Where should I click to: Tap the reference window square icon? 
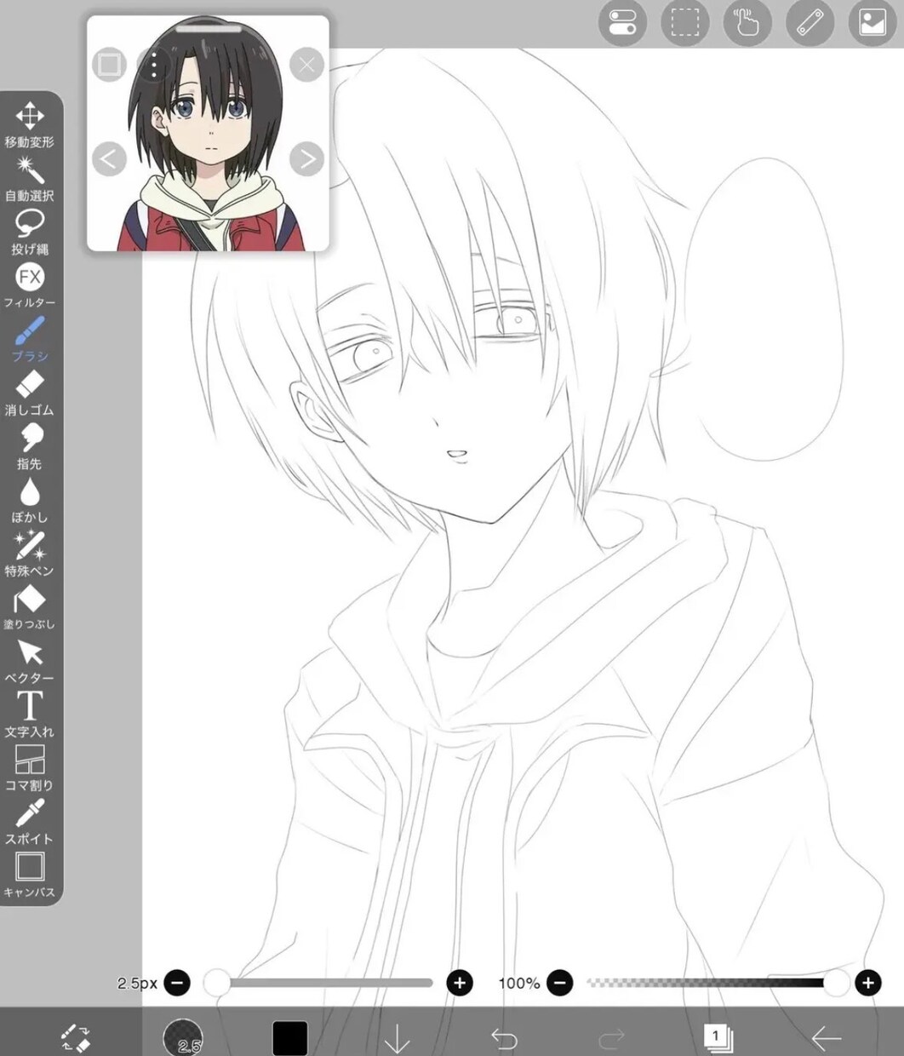[109, 64]
